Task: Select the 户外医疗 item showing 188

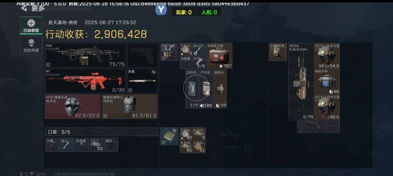Action: pyautogui.click(x=206, y=89)
